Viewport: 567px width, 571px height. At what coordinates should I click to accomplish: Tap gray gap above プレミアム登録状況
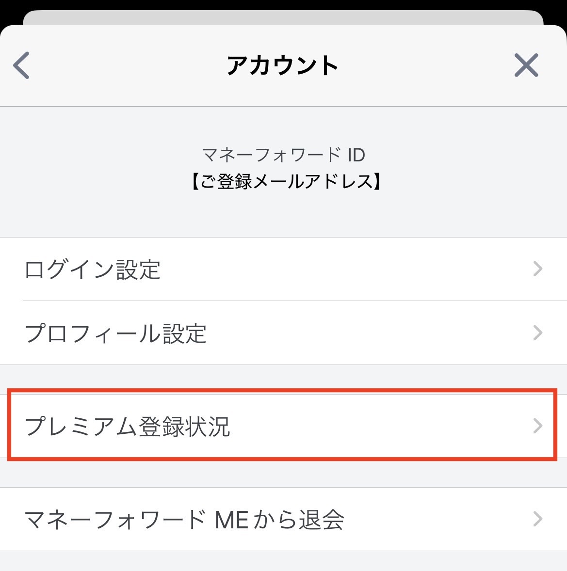pos(283,379)
